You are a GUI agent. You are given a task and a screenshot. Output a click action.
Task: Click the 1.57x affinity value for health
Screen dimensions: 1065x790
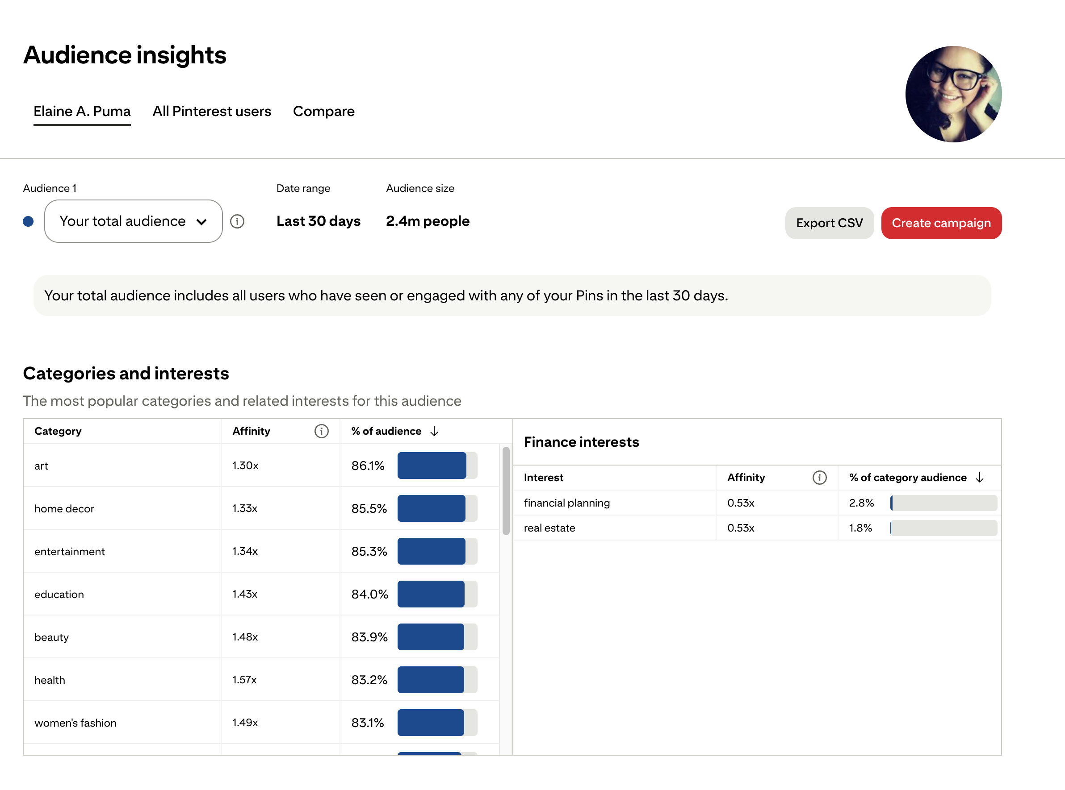[x=244, y=680]
